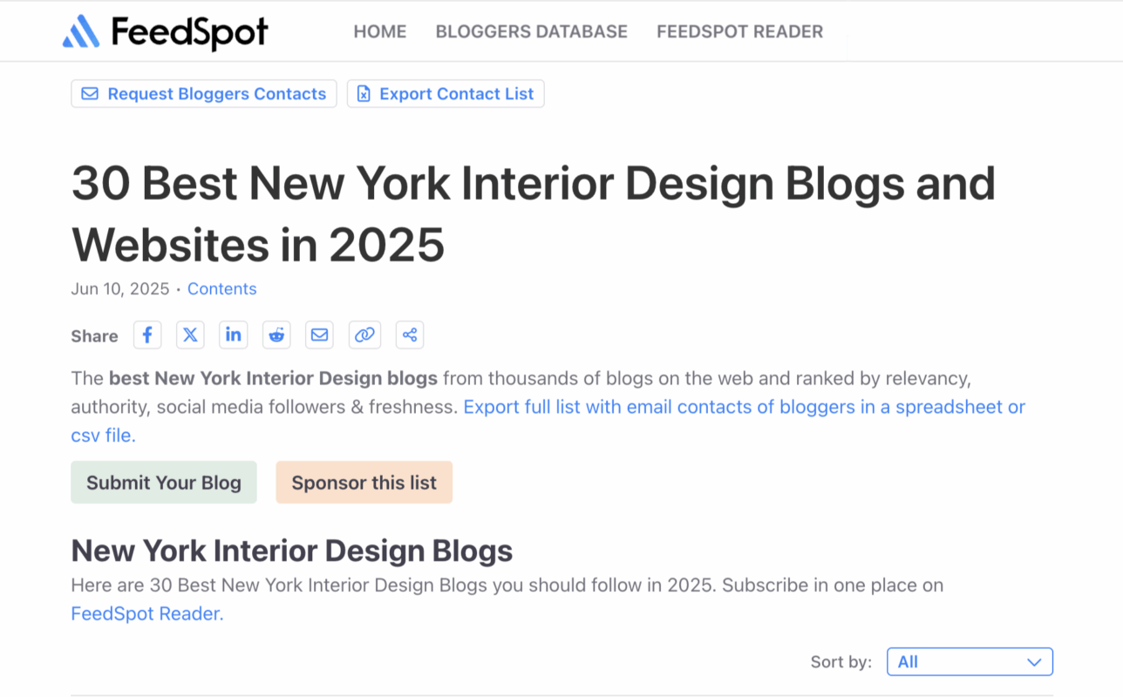The width and height of the screenshot is (1123, 697).
Task: Jump to Contents link under the title
Action: click(x=222, y=289)
